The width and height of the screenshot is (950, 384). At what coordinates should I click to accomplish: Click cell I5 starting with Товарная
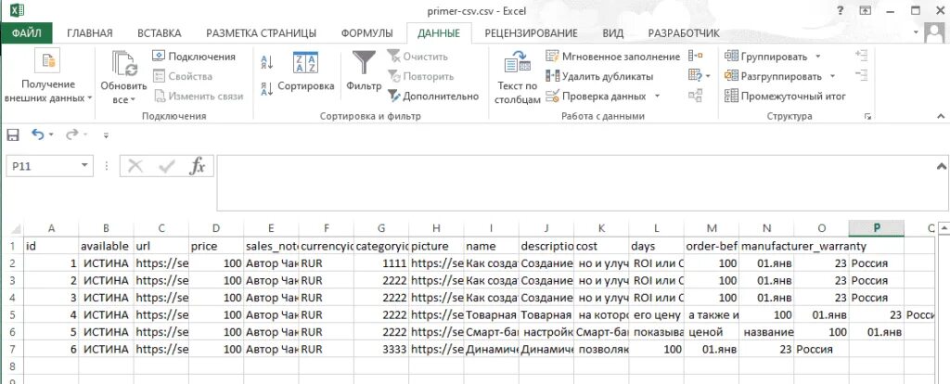tap(492, 315)
